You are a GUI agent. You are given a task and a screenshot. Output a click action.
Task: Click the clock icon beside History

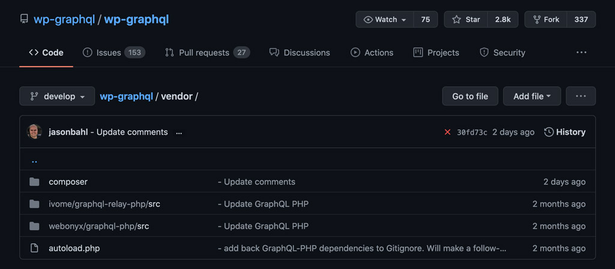click(x=549, y=132)
